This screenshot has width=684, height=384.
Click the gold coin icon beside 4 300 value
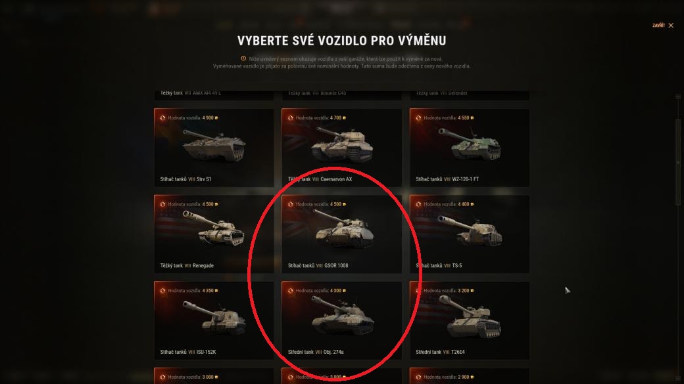[x=344, y=291]
